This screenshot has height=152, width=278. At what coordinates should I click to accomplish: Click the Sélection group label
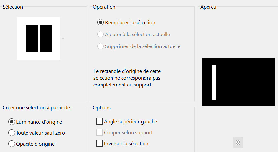click(x=13, y=7)
